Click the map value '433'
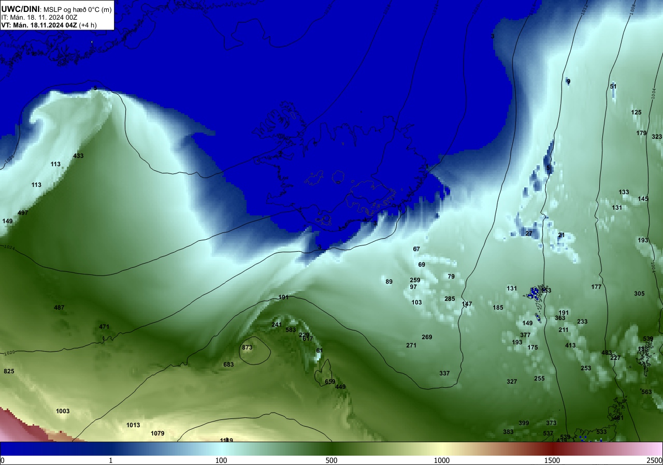The image size is (663, 465). (x=78, y=156)
